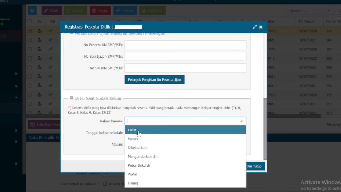Choose Lulus from the list
The height and width of the screenshot is (192, 341).
tap(185, 130)
